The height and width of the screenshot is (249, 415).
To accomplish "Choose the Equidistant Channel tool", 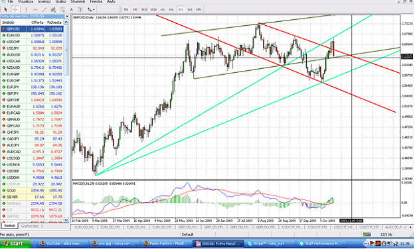I will click(53, 9).
